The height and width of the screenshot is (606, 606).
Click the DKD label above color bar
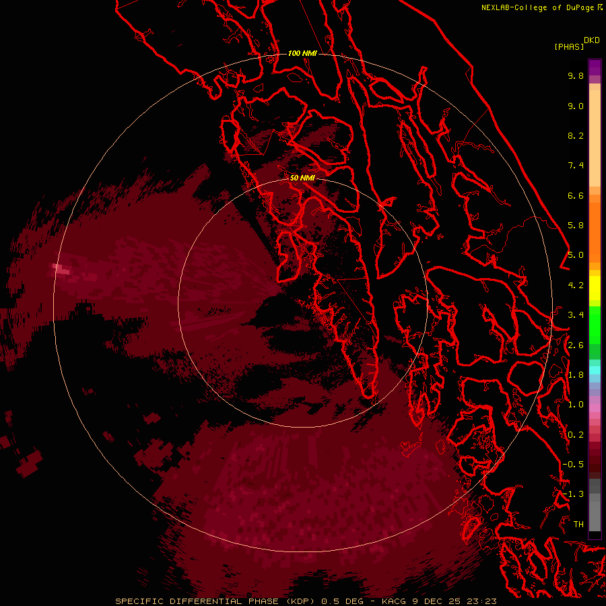tap(592, 40)
